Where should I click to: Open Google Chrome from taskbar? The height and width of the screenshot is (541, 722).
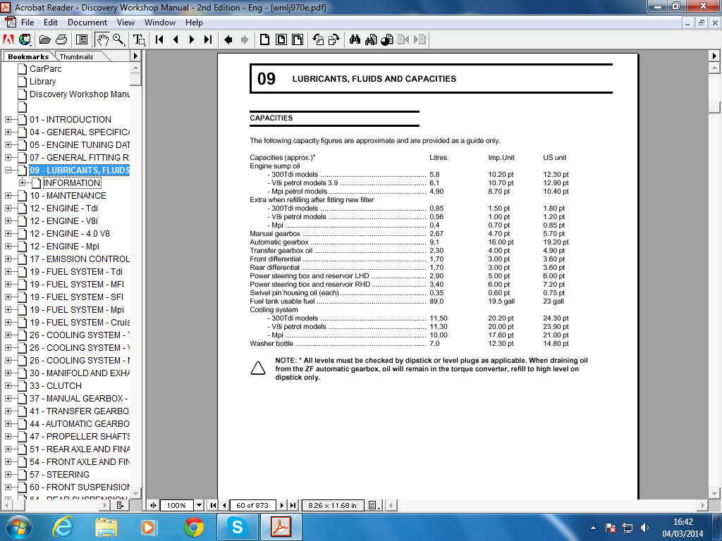point(194,527)
